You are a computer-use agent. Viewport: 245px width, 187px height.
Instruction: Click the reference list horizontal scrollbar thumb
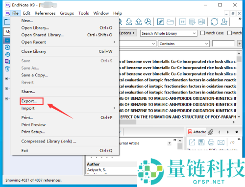(128, 122)
